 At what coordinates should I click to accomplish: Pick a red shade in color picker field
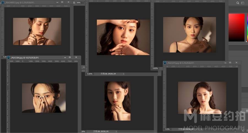[x=236, y=27]
